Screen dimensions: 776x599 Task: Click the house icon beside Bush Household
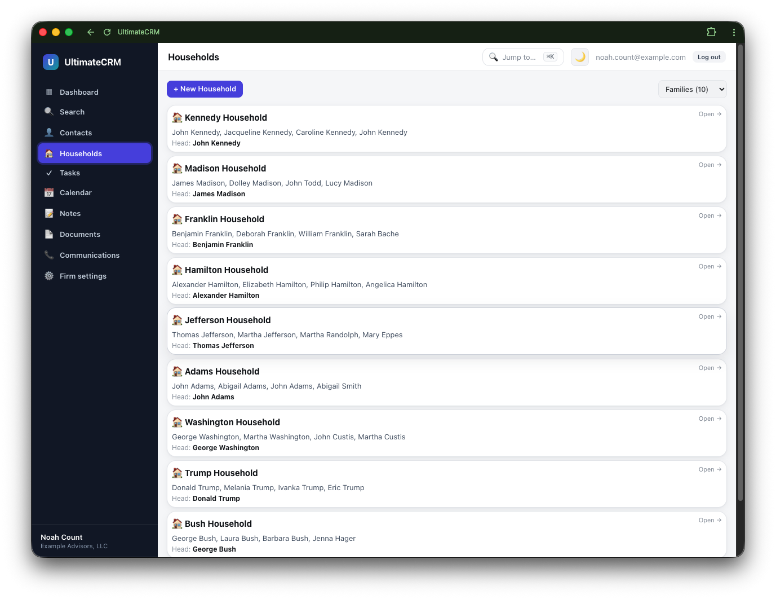click(177, 523)
